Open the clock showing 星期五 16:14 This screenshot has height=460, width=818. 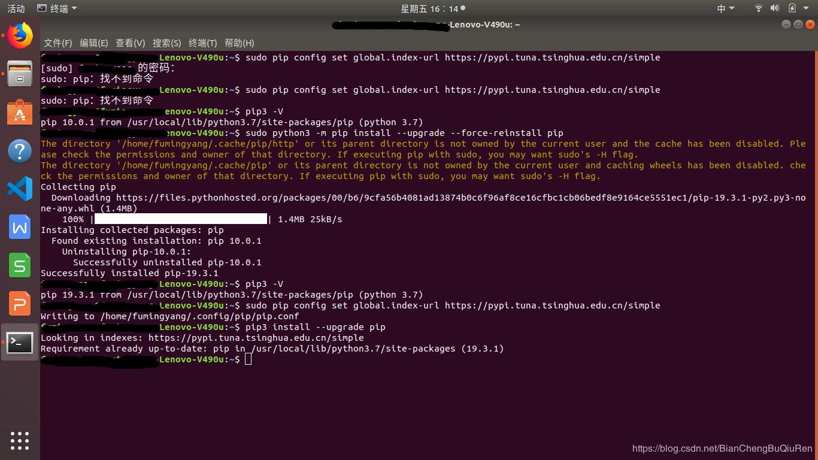click(x=431, y=8)
